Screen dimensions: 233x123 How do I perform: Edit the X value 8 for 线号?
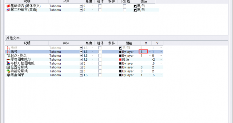coord(143,52)
